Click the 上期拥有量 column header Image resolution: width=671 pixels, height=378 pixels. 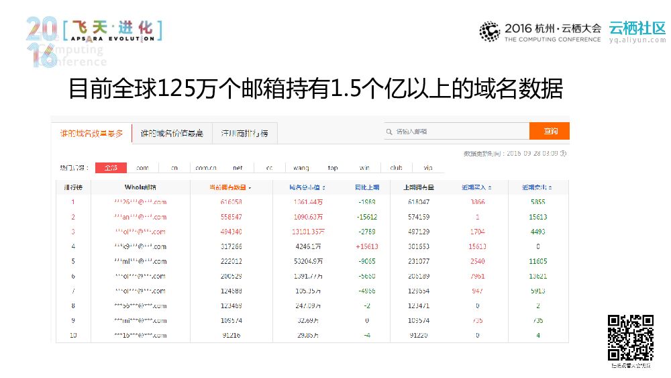419,187
